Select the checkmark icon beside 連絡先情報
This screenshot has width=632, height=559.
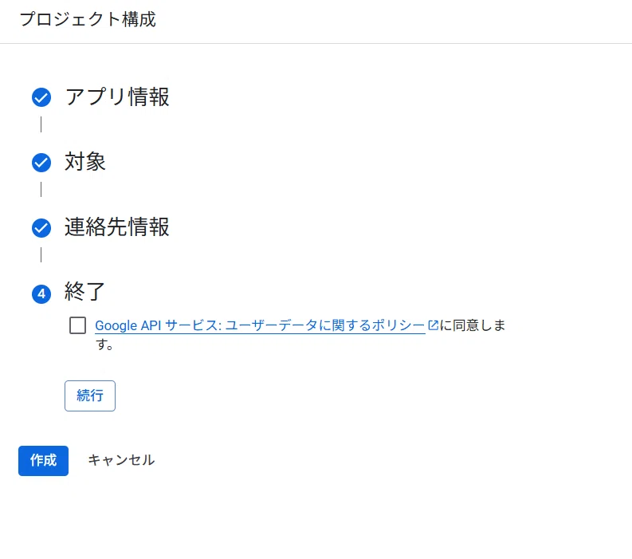(41, 228)
